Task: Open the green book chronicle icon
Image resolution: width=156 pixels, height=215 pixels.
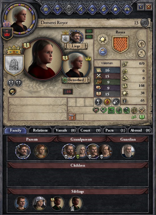Action: coord(142,117)
